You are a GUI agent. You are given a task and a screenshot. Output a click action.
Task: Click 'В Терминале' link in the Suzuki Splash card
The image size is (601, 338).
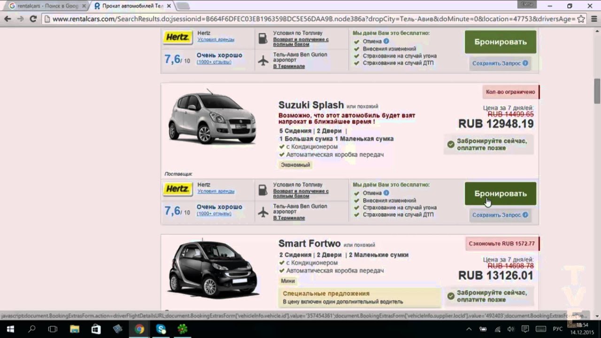pyautogui.click(x=289, y=218)
